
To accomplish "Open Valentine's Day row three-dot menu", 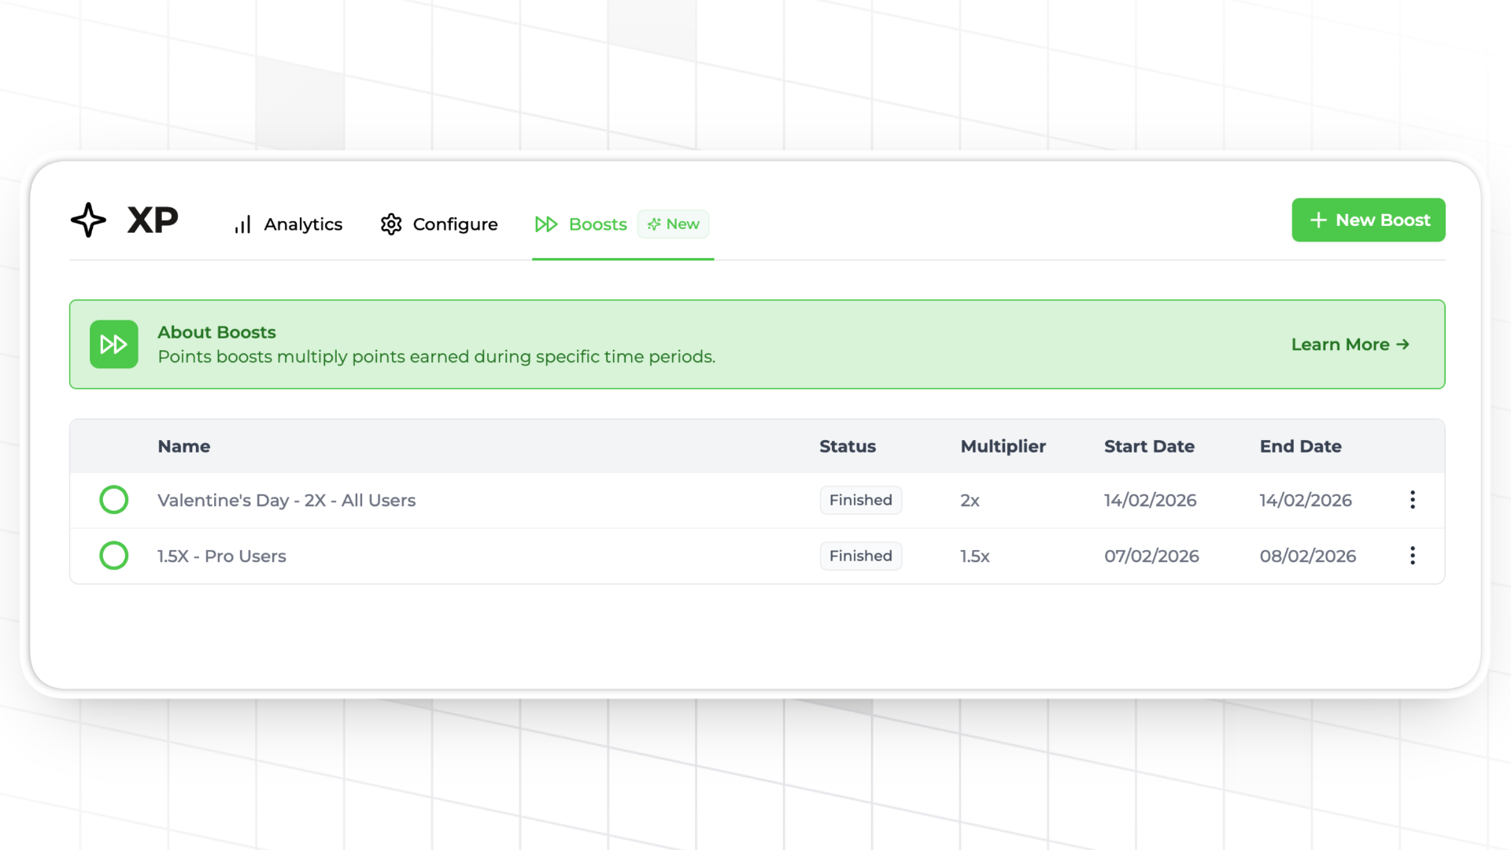I will tap(1413, 500).
